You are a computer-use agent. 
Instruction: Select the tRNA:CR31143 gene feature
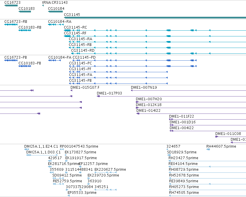tap(43, 5)
